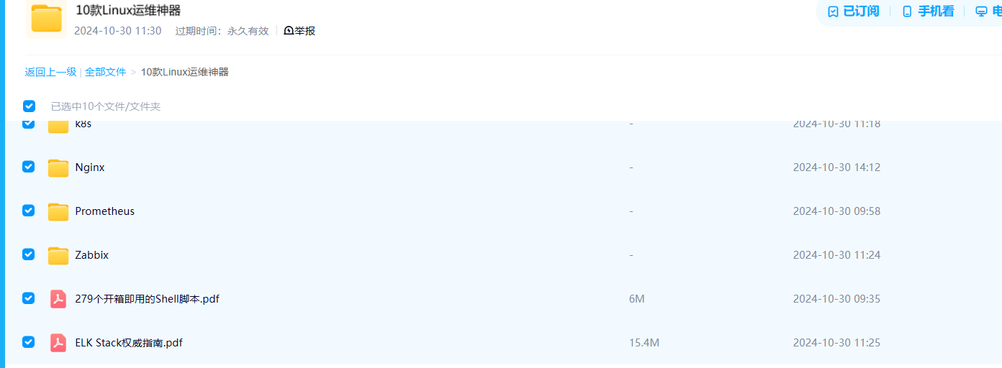Click the 10款Linux运维神器 breadcrumb item
Viewport: 1002px width, 368px height.
click(x=185, y=72)
